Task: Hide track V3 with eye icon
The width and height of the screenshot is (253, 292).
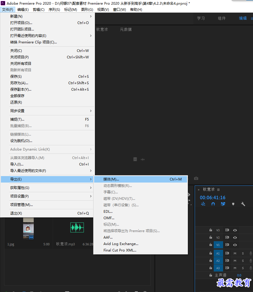Action: point(235,230)
